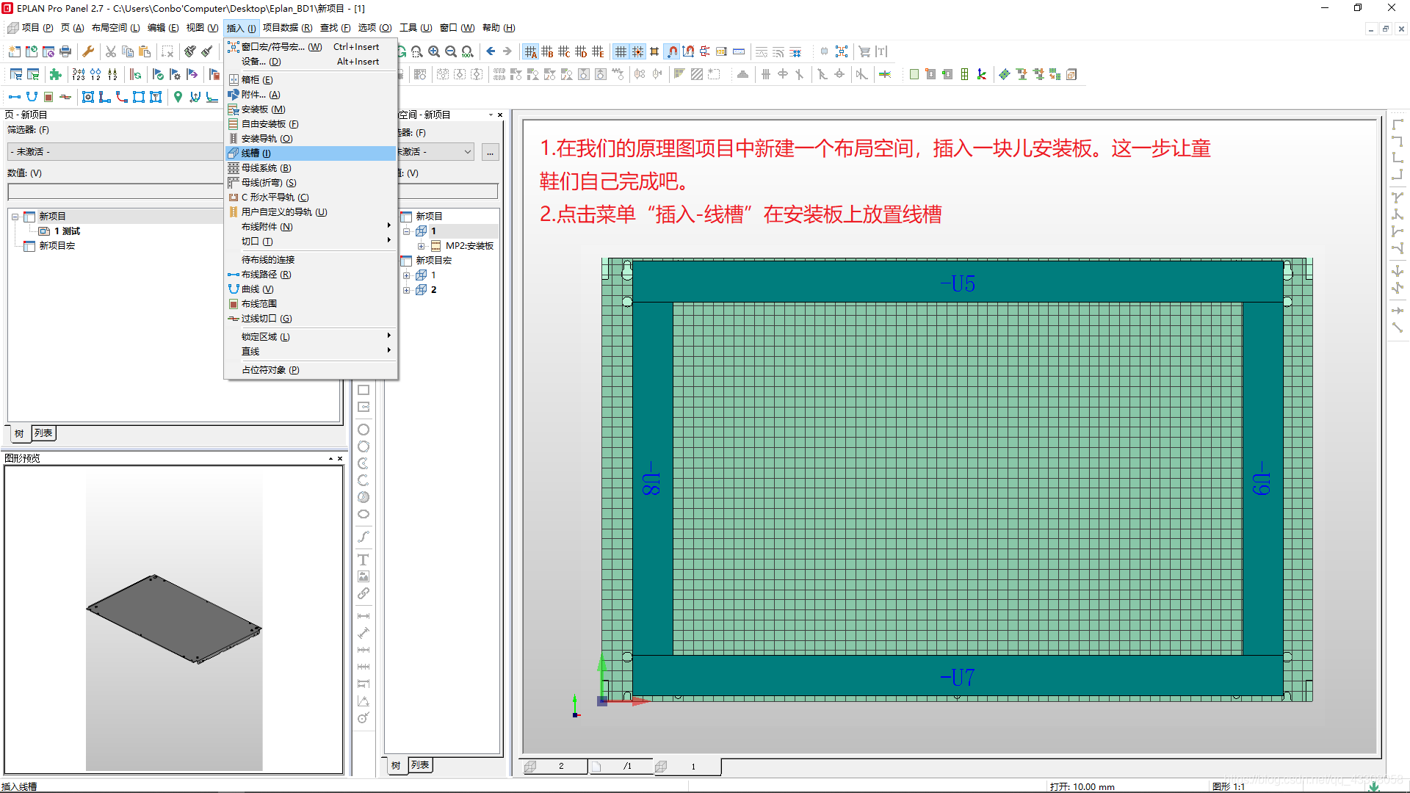
Task: Select the Scissors cut tool
Action: [110, 51]
